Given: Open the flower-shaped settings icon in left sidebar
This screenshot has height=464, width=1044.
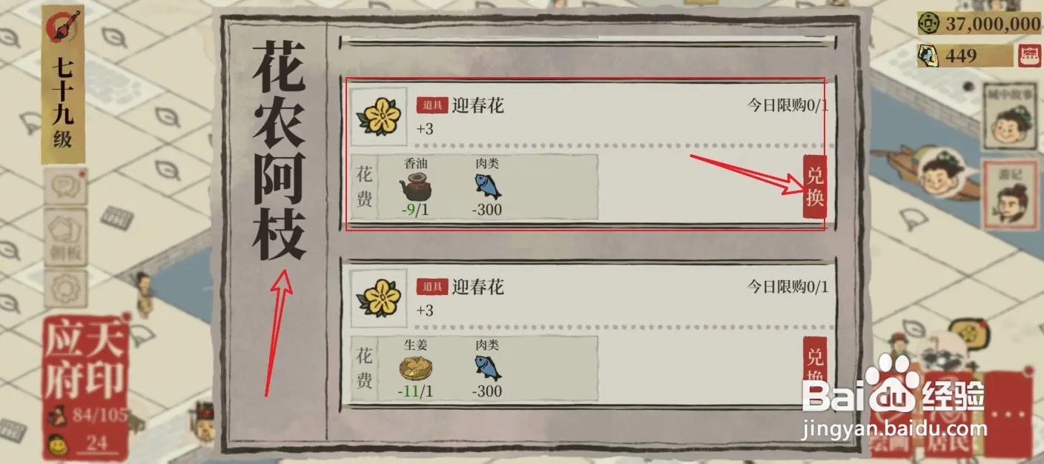Looking at the screenshot, I should click(x=66, y=288).
